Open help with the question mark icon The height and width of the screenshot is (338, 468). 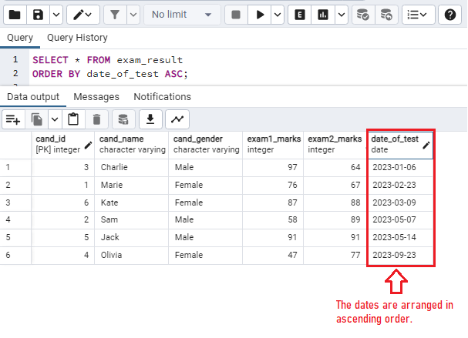click(449, 15)
